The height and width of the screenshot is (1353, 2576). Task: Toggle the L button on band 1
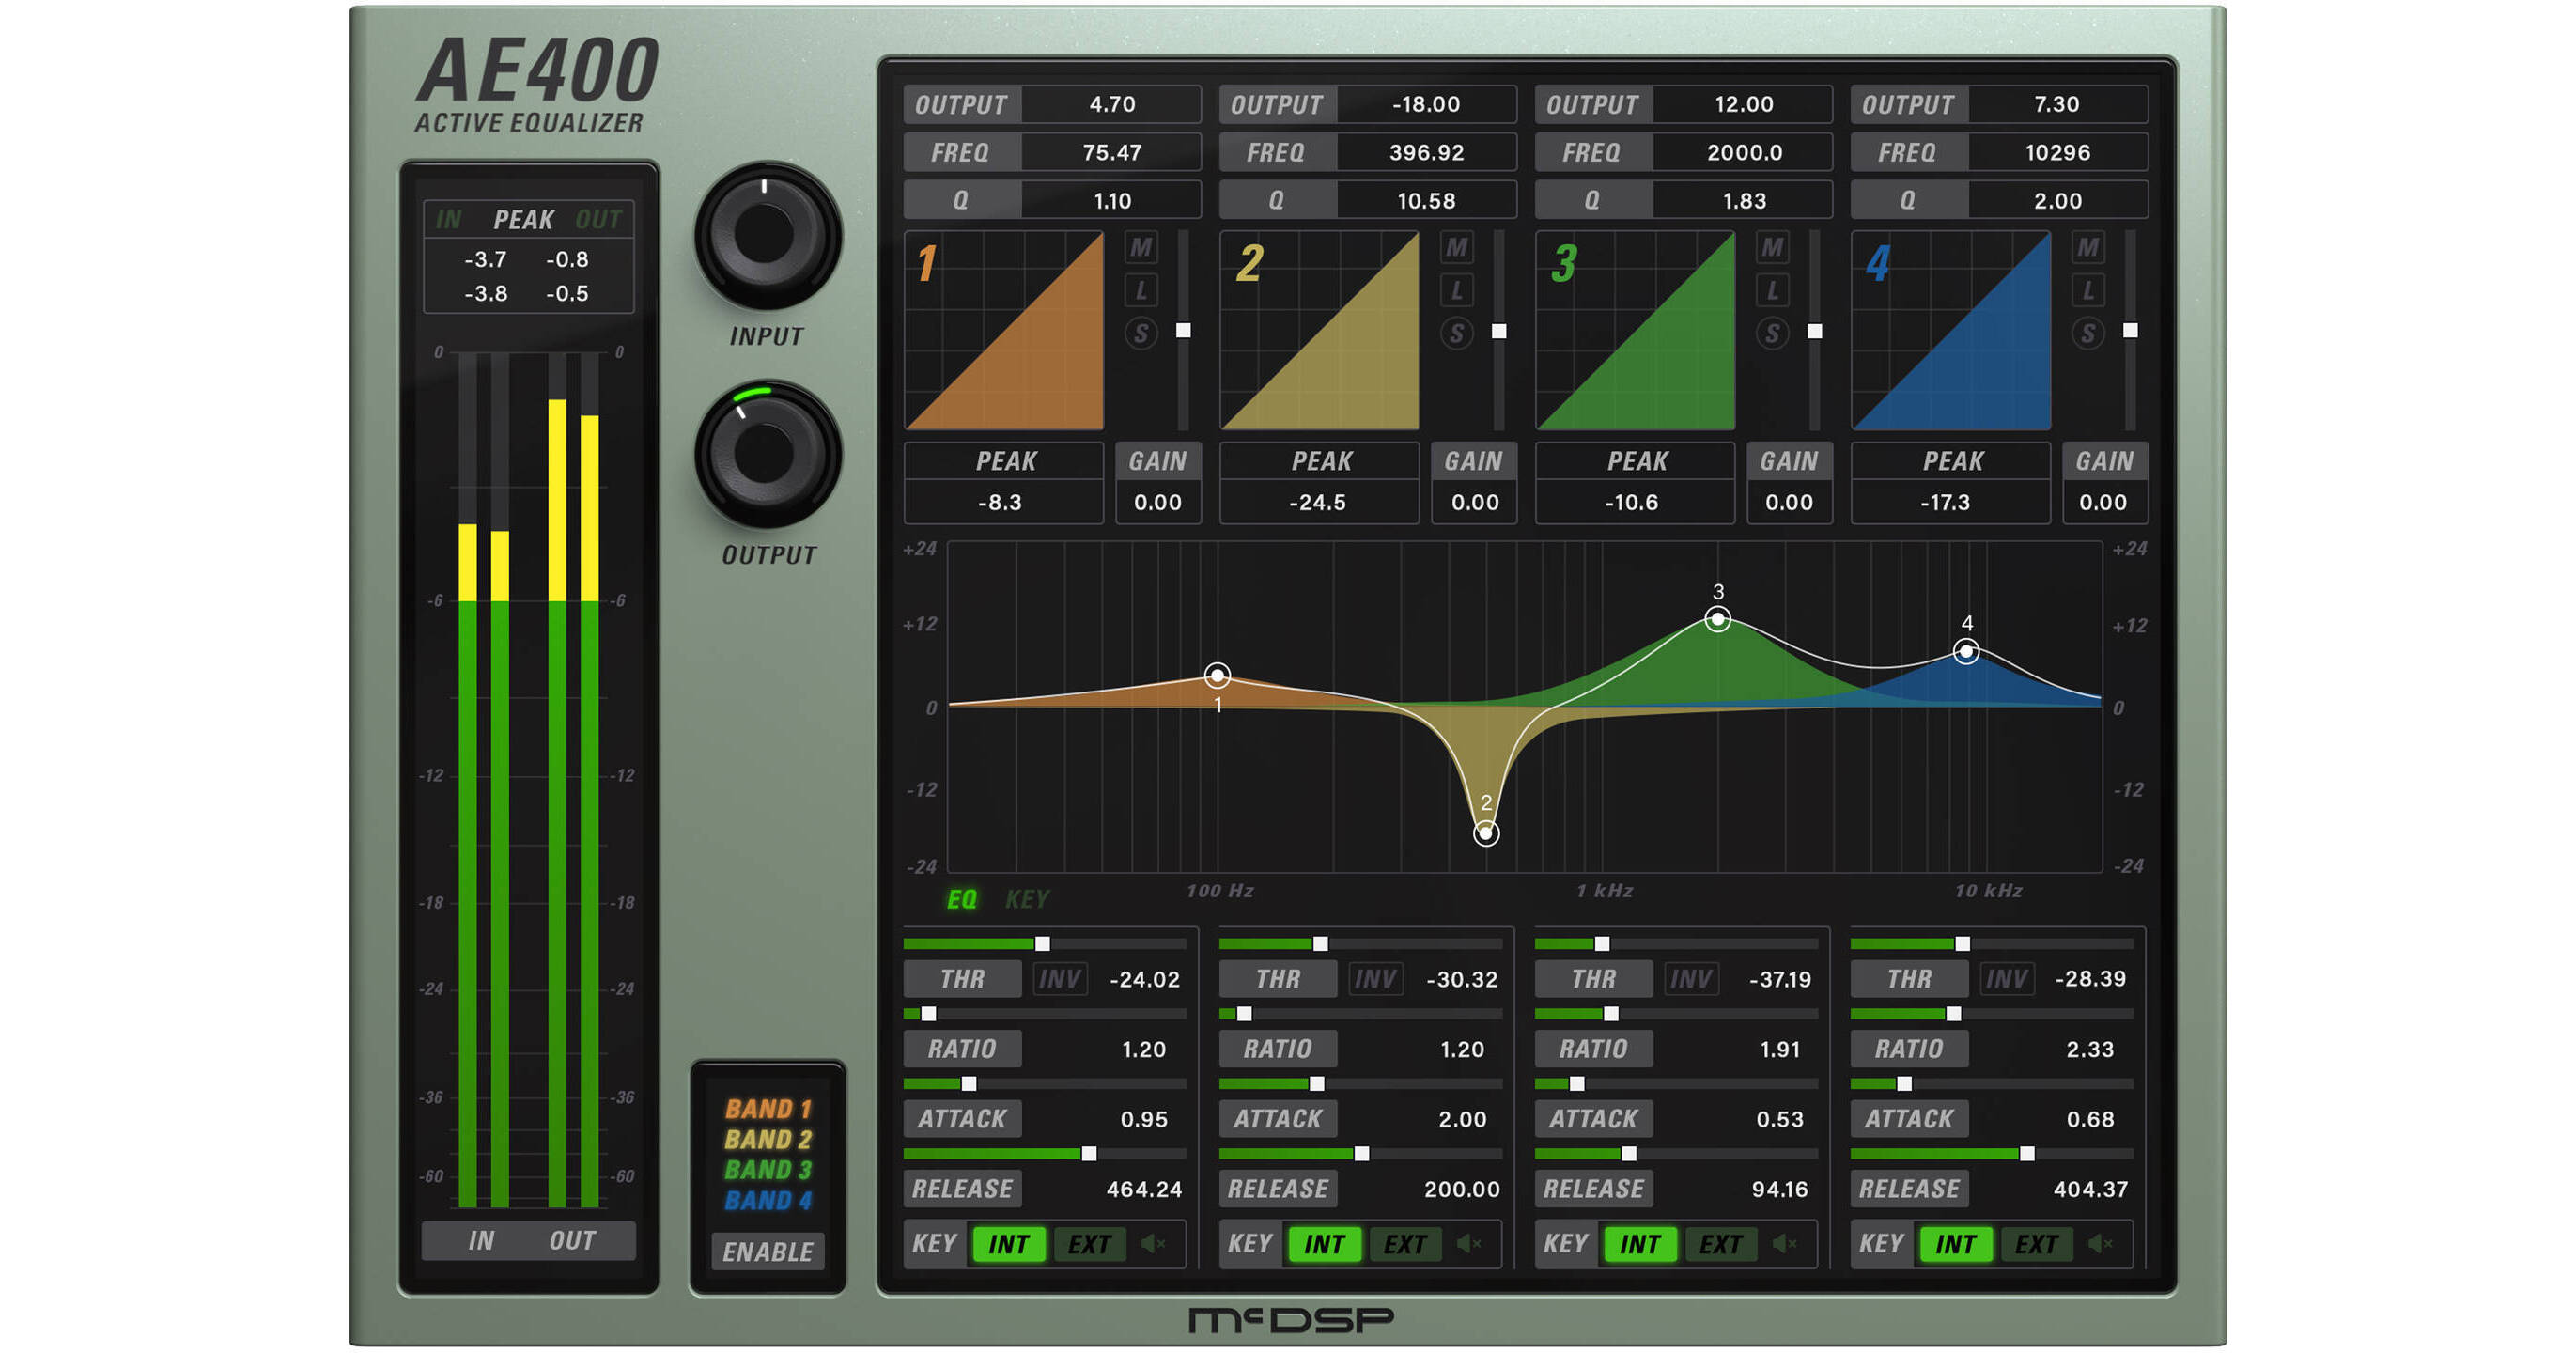point(1141,291)
